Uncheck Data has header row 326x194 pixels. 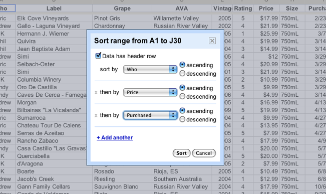(x=98, y=56)
